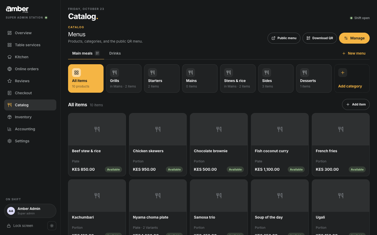Open the Public menu link button
377x235 pixels.
(x=284, y=38)
